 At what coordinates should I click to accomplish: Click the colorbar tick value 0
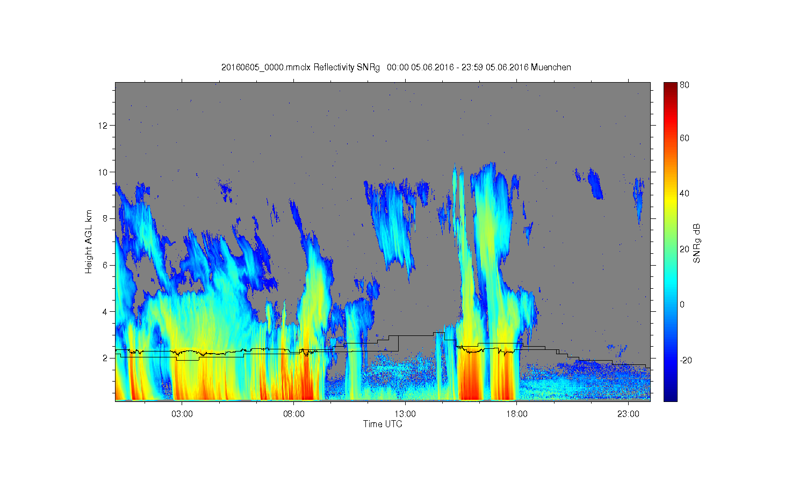pyautogui.click(x=682, y=304)
